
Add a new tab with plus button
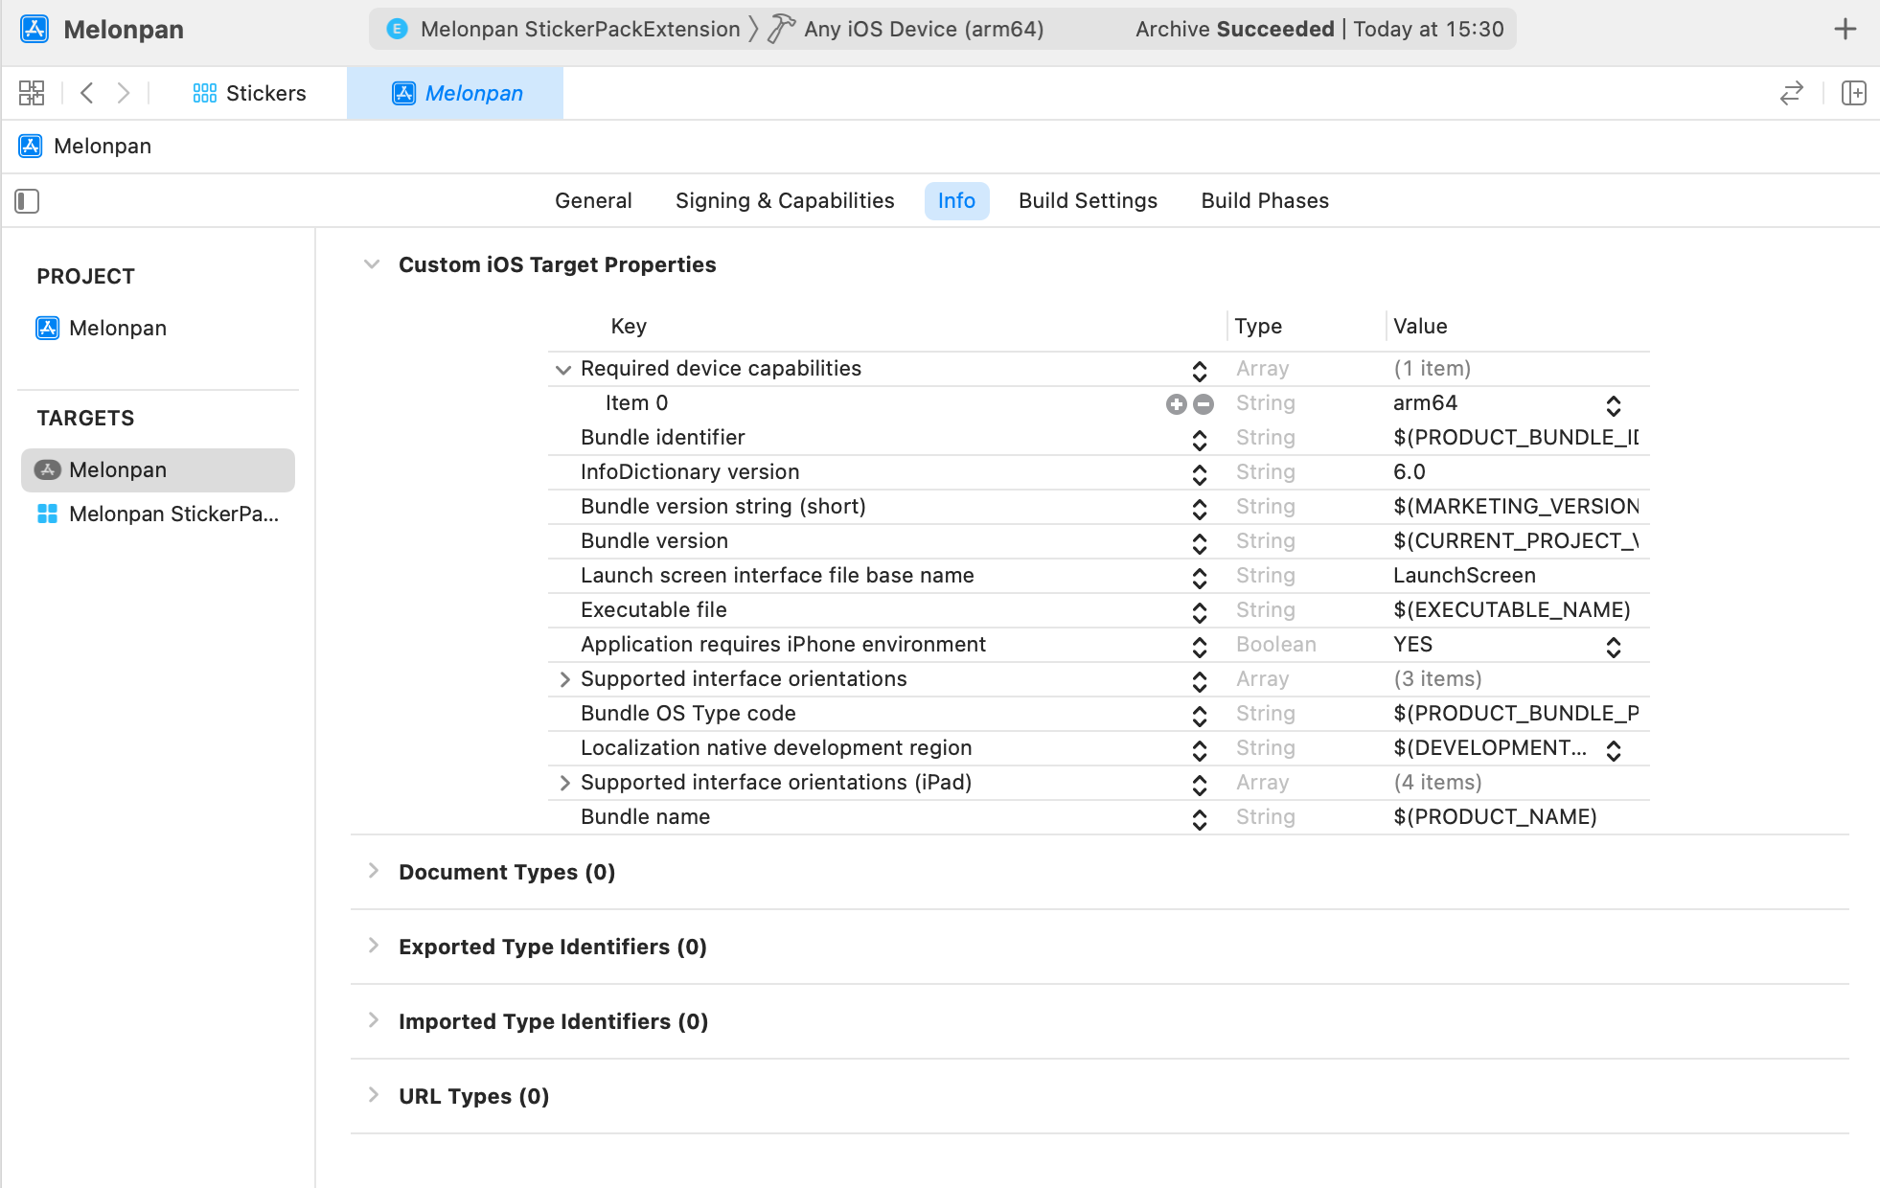point(1846,30)
